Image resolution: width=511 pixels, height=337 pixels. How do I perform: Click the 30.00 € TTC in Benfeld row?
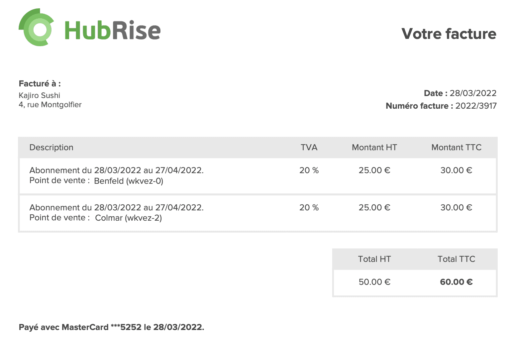coord(456,170)
